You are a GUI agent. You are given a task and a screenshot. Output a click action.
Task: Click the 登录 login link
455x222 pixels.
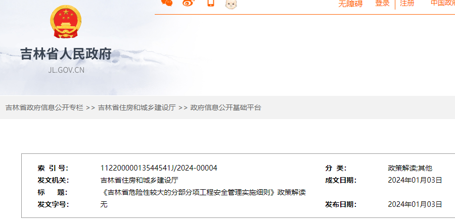coord(382,3)
